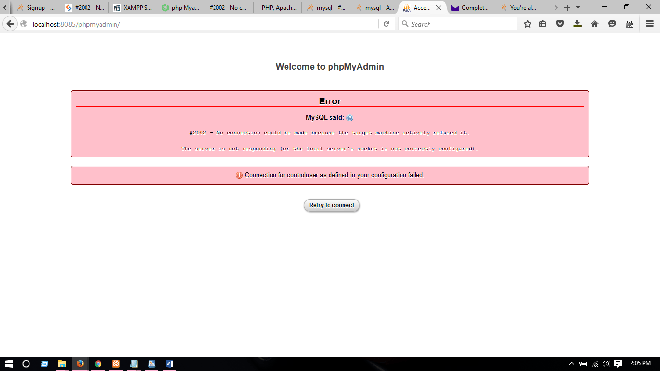Click the Wi-Fi network tray icon
The height and width of the screenshot is (371, 660).
click(x=595, y=364)
